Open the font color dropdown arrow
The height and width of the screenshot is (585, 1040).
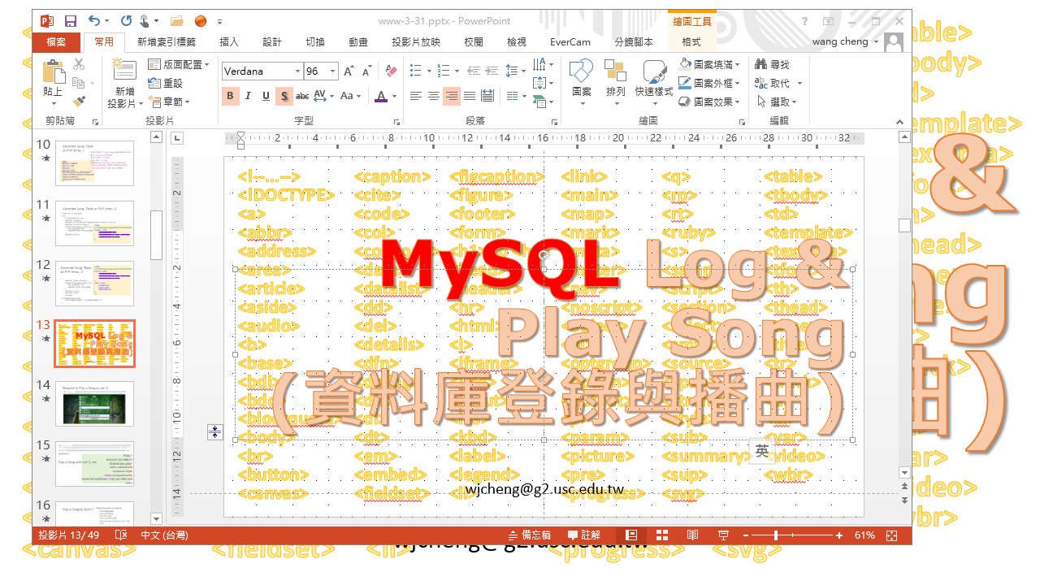coord(393,96)
